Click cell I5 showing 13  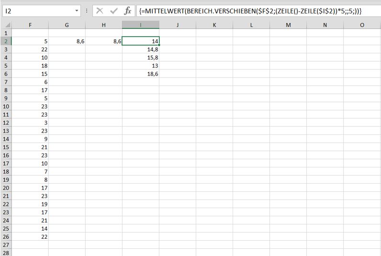141,66
